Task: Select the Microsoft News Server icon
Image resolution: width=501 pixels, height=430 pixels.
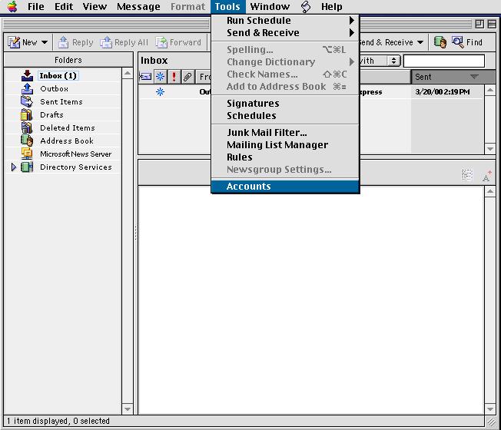Action: pos(27,154)
